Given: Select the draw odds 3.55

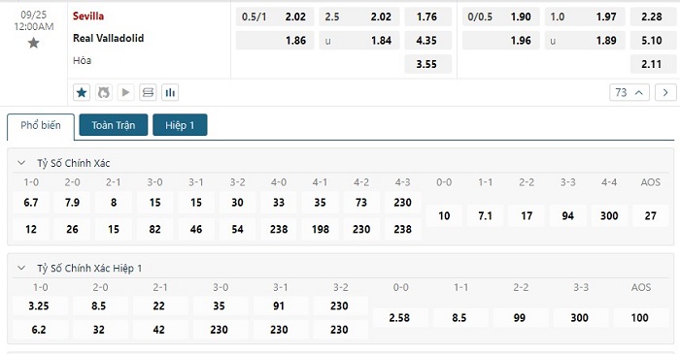Looking at the screenshot, I should pyautogui.click(x=427, y=64).
